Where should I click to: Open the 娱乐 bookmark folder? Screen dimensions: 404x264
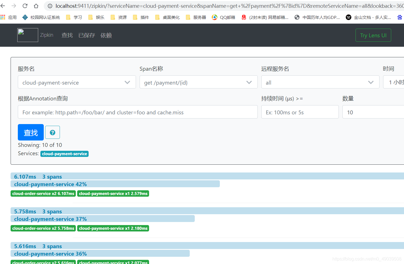tap(96, 17)
